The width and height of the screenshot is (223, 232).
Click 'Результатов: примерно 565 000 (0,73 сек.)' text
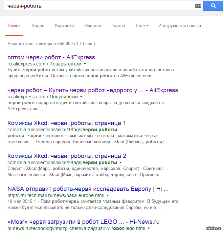51,44
